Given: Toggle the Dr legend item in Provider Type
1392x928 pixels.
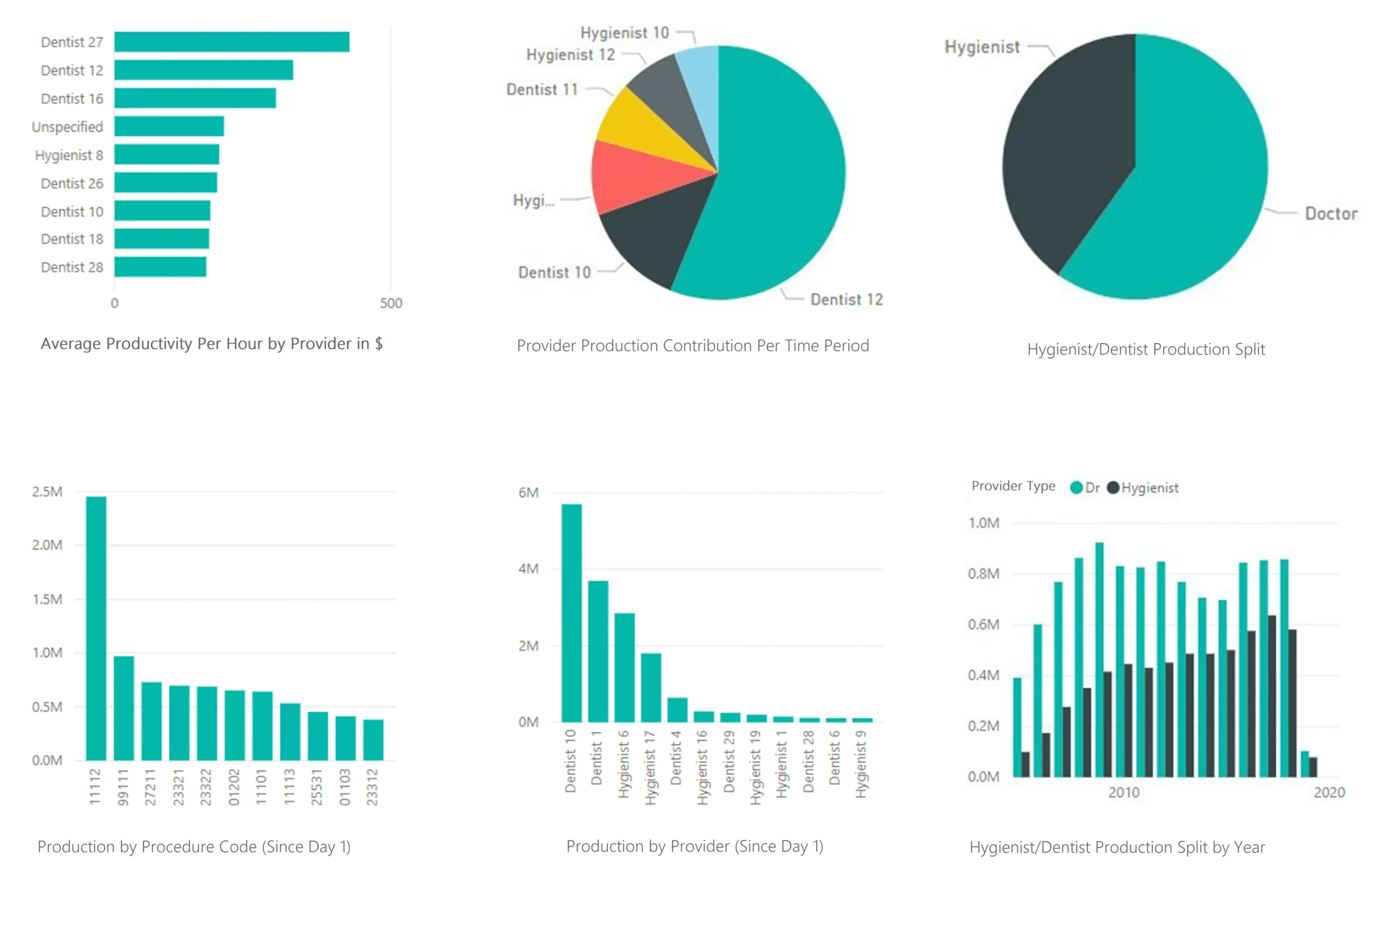Looking at the screenshot, I should point(1092,488).
